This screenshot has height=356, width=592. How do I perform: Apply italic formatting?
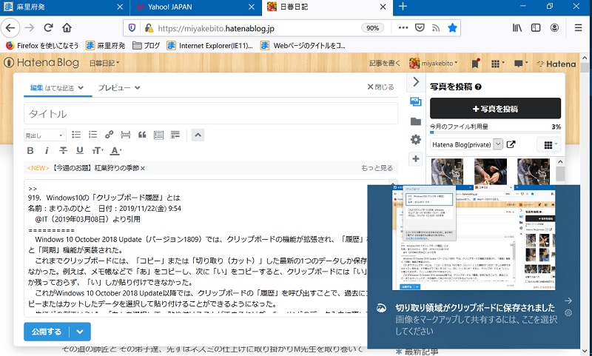pyautogui.click(x=47, y=151)
